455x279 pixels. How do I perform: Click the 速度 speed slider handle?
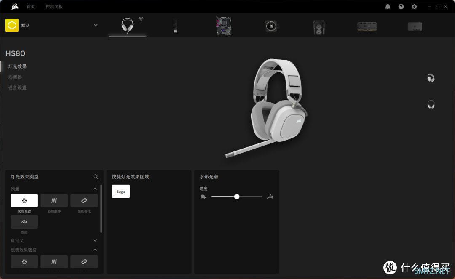(237, 197)
